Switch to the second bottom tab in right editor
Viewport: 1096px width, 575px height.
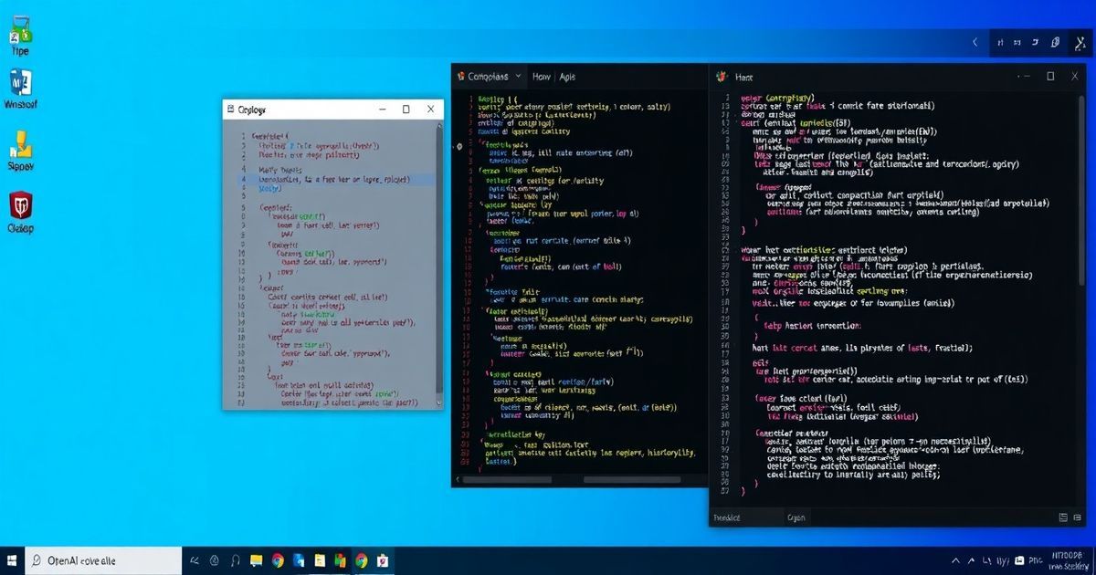[x=796, y=517]
